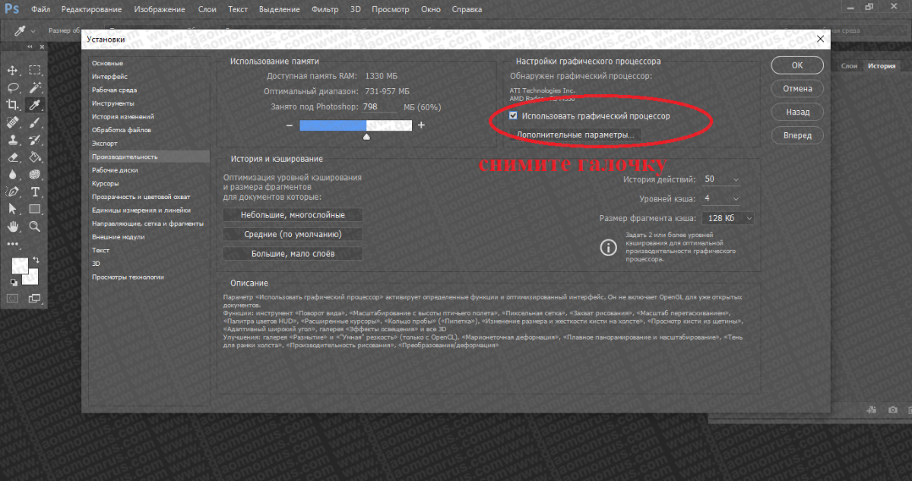
Task: Select the Zoom magnifier tool
Action: coord(35,226)
